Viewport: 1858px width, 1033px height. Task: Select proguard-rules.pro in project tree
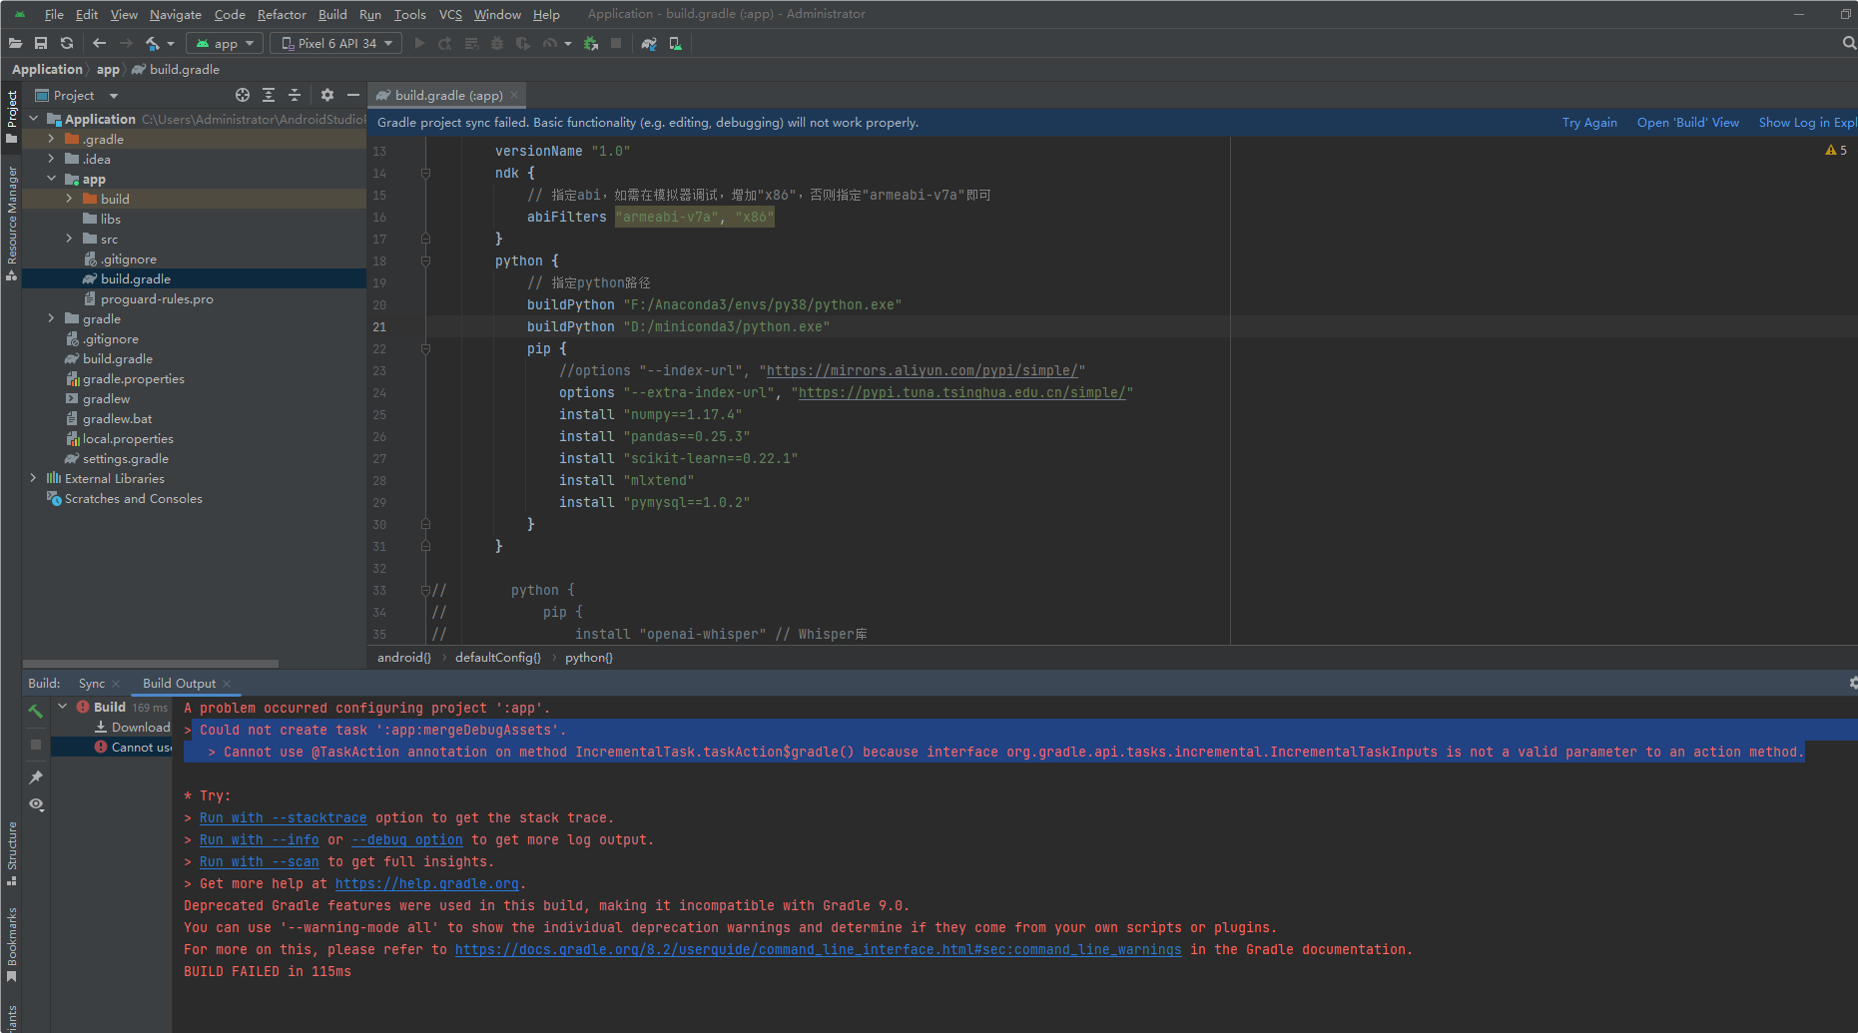(x=157, y=298)
